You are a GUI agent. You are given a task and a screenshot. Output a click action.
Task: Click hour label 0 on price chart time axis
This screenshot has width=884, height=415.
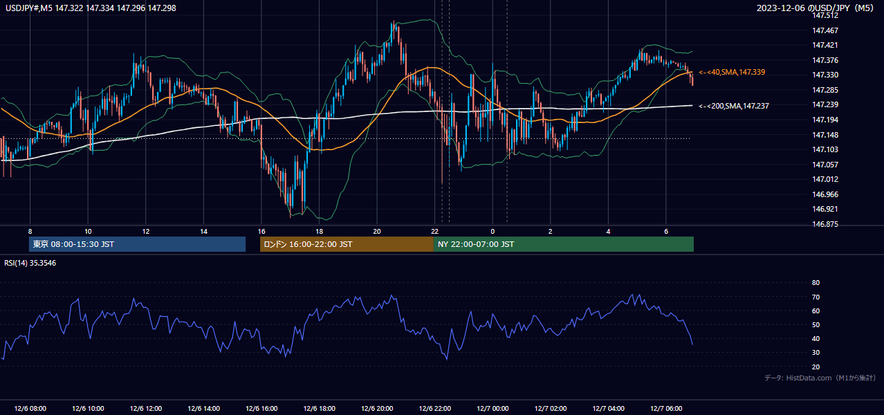(x=492, y=231)
